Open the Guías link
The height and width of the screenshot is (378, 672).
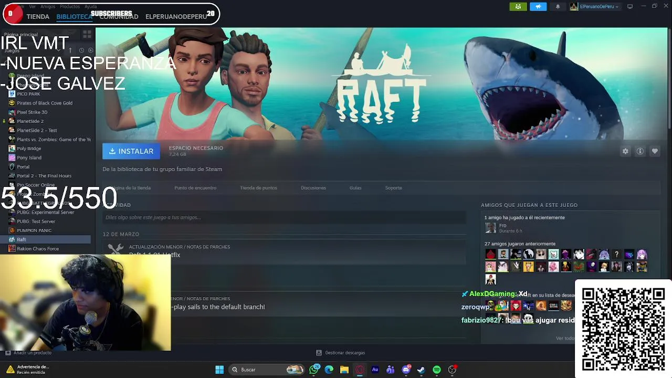pyautogui.click(x=355, y=187)
